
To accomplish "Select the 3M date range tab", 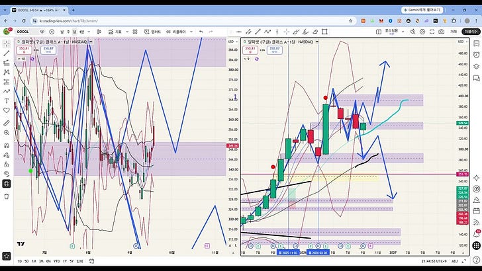I will pos(41,261).
